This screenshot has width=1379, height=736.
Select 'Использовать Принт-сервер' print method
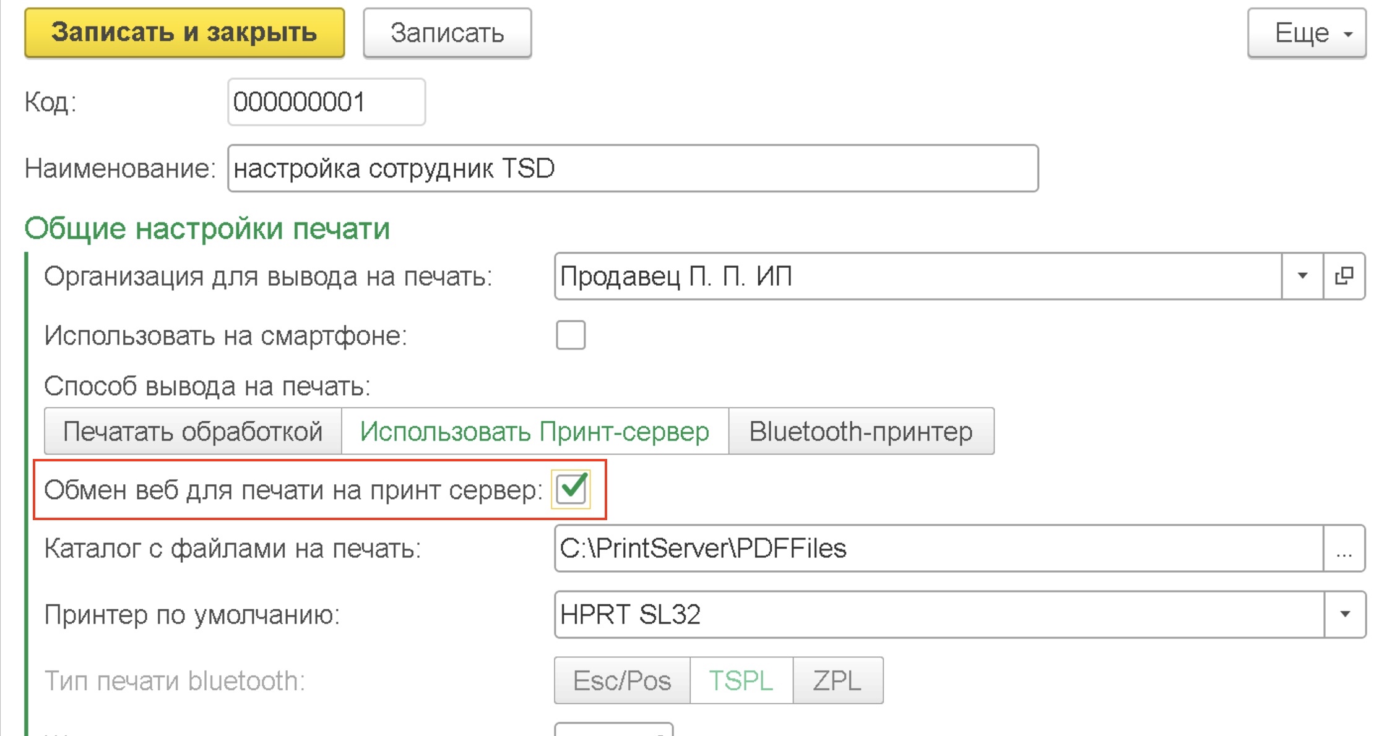click(x=535, y=432)
